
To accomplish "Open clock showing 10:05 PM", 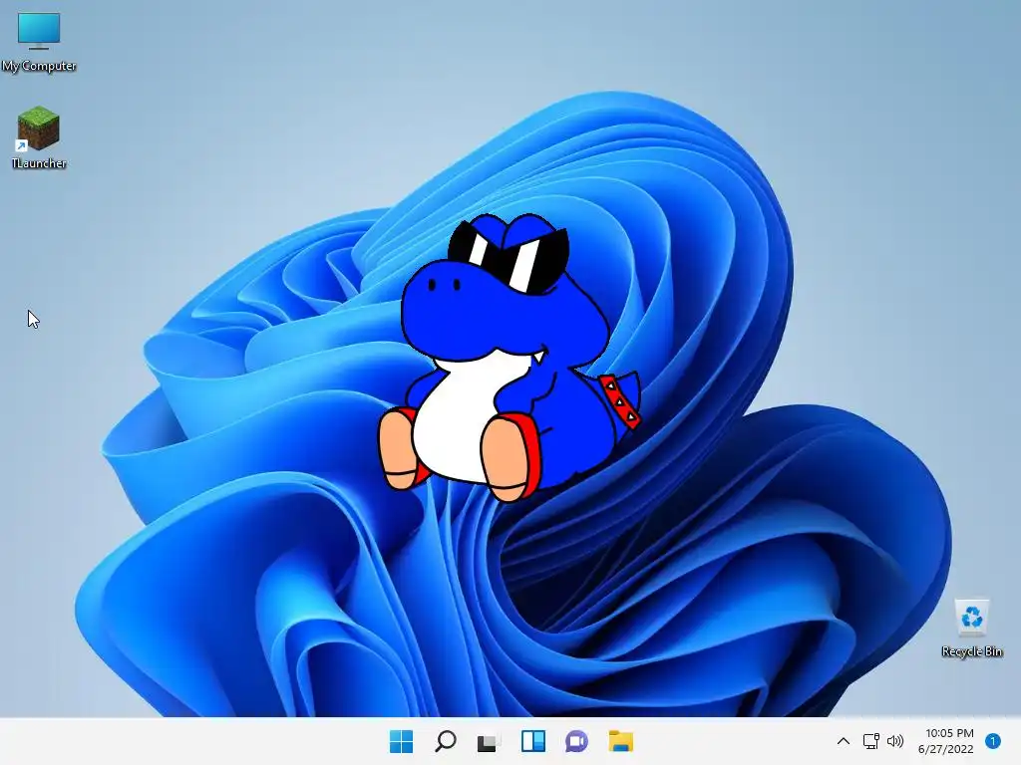I will click(945, 741).
